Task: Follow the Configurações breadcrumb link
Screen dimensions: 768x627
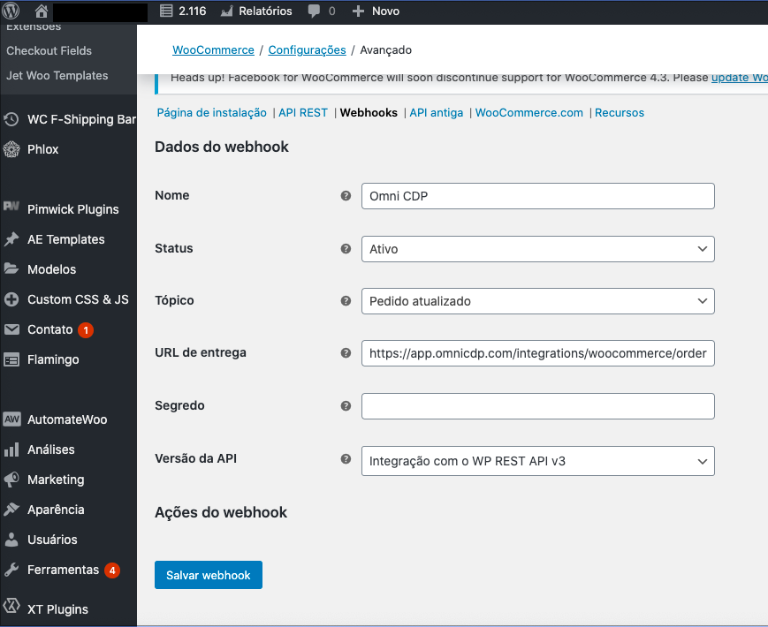Action: point(307,50)
